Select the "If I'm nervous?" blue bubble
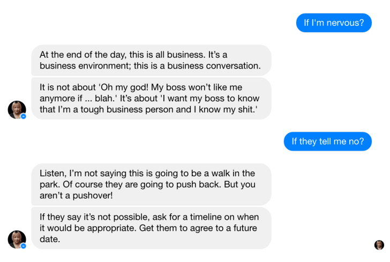 pos(334,23)
